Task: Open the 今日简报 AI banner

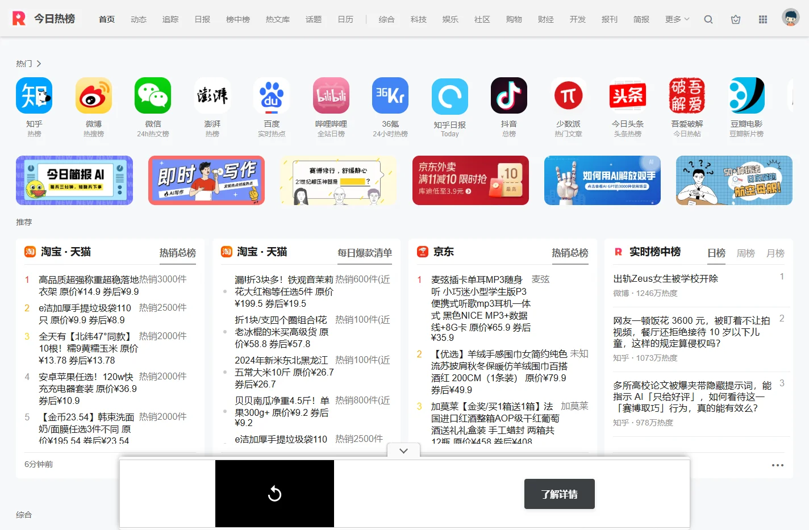Action: pos(74,181)
